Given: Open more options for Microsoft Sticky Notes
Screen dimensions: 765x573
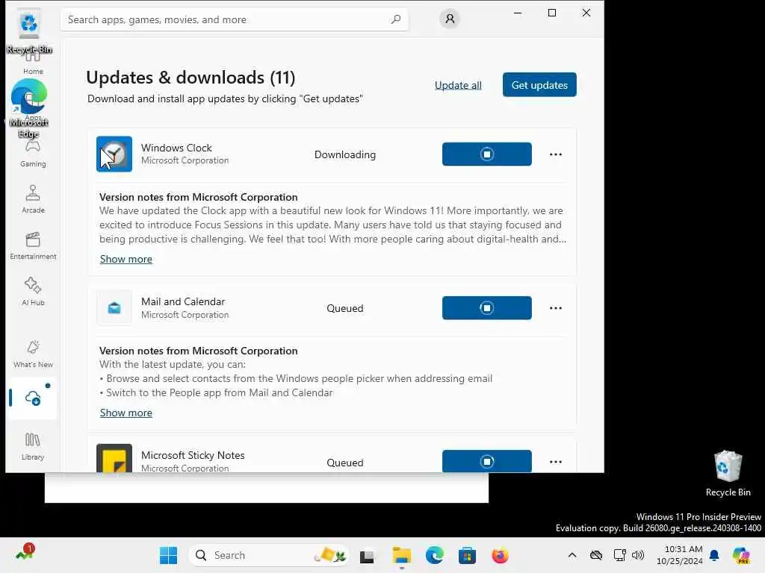Looking at the screenshot, I should click(555, 461).
